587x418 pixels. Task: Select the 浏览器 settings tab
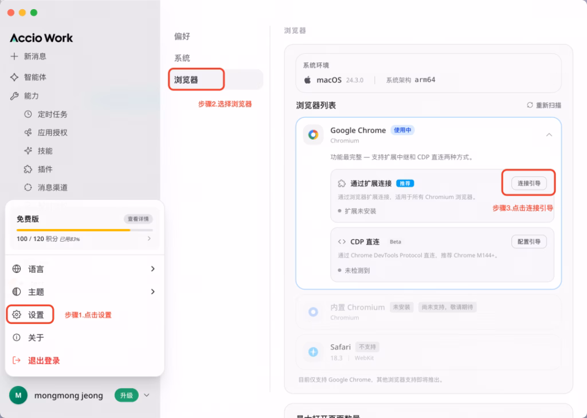(x=216, y=79)
